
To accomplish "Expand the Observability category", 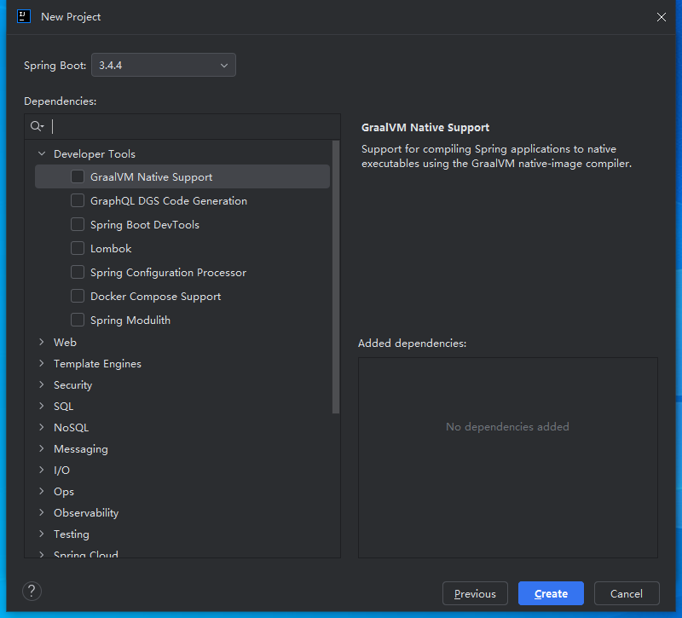I will (x=42, y=512).
